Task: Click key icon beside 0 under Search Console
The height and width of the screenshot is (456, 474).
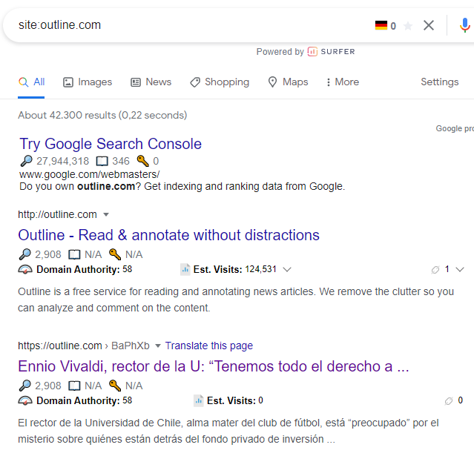Action: click(x=142, y=161)
